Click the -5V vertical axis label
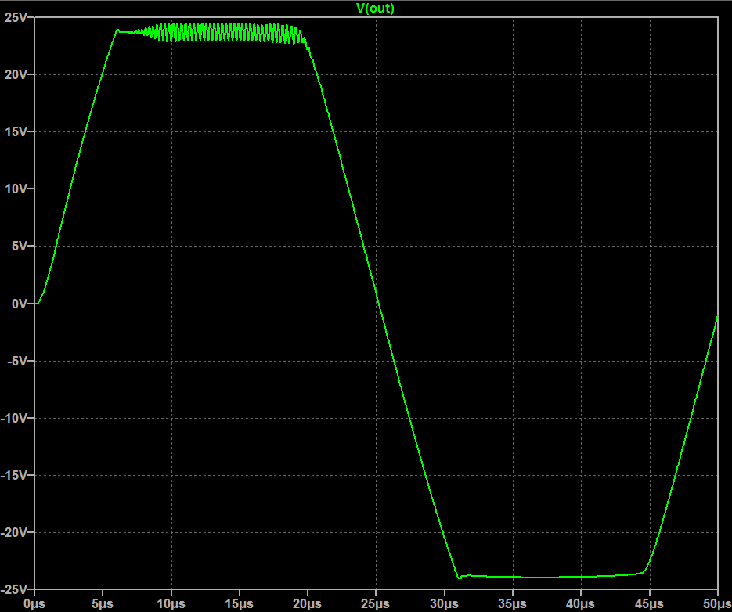This screenshot has width=732, height=612. (x=17, y=361)
